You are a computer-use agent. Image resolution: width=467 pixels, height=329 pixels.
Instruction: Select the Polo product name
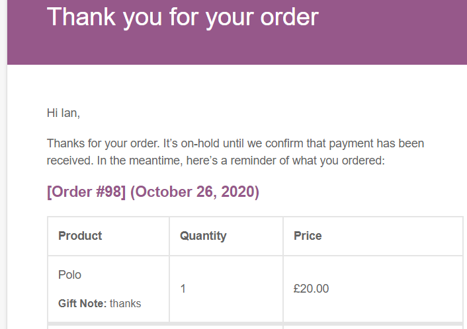click(69, 275)
